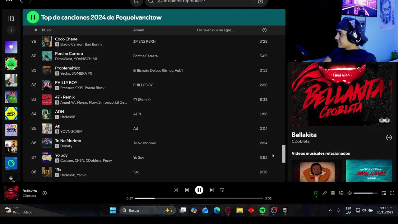Add Bellakita to Liked Songs in player bar
Viewport: 398px width, 224px height.
click(44, 193)
